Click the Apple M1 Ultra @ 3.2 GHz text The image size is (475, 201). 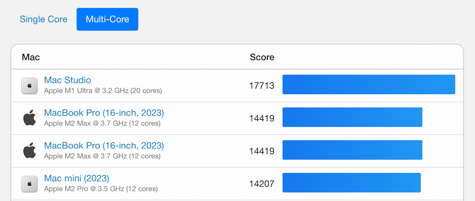[x=103, y=91]
